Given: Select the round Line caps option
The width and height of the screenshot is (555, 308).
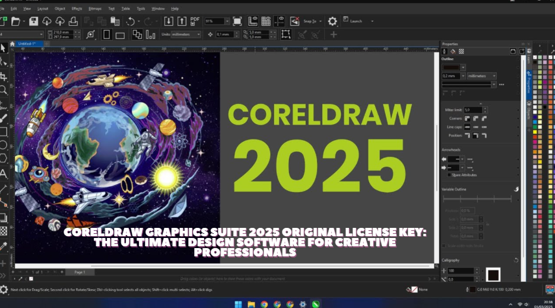Looking at the screenshot, I should point(475,127).
